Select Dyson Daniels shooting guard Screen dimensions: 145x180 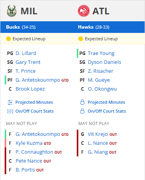105,62
